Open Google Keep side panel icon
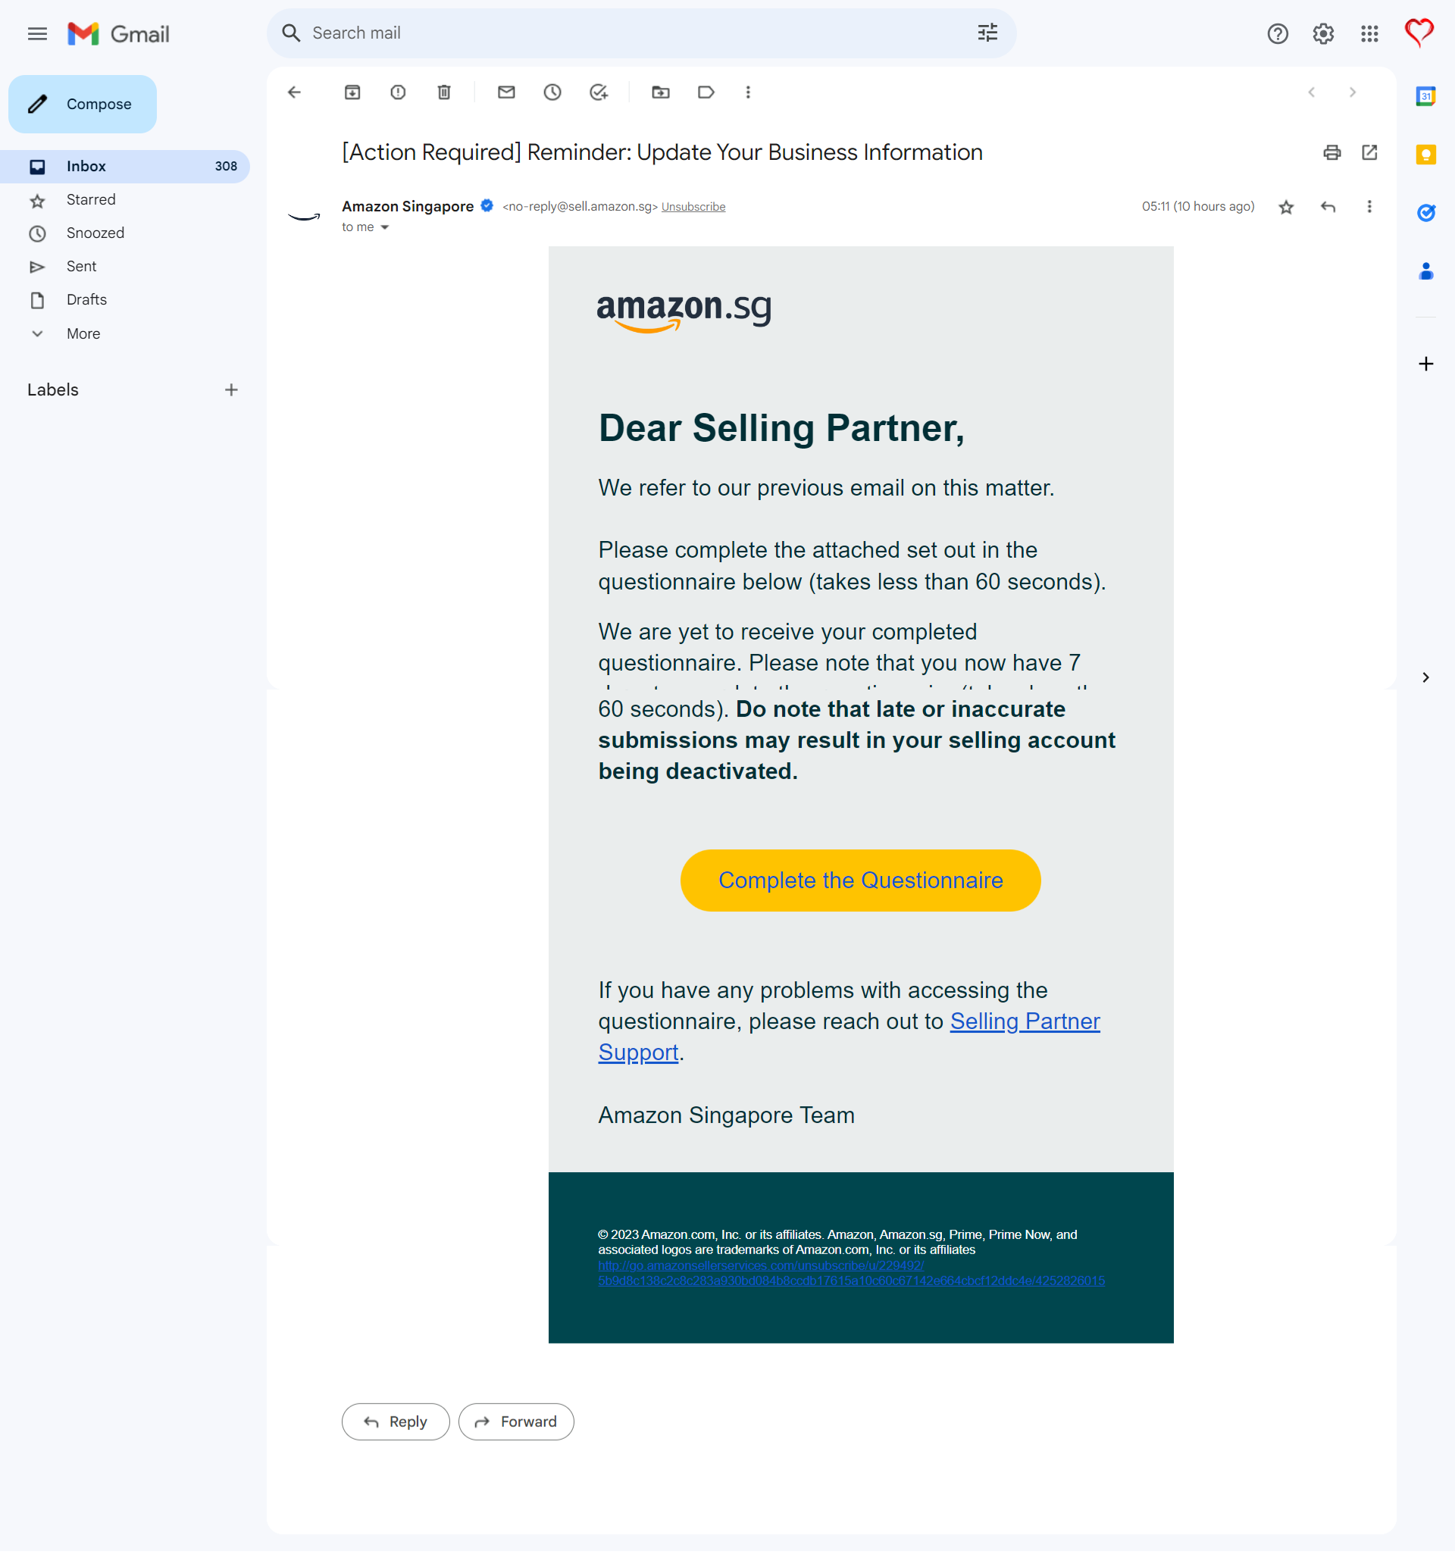1455x1567 pixels. (1425, 155)
